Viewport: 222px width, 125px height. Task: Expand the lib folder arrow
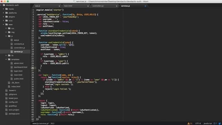pyautogui.click(x=6, y=56)
